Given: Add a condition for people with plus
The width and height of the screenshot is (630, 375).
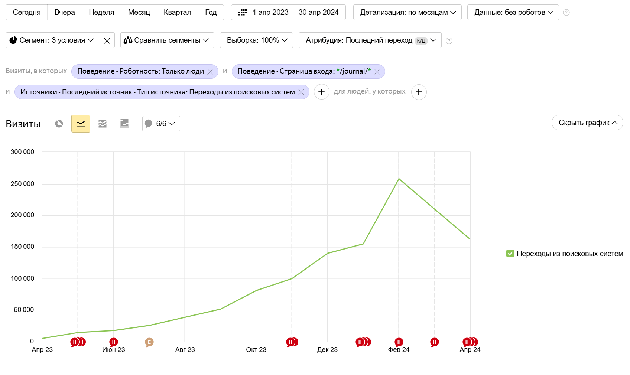Looking at the screenshot, I should [x=419, y=92].
